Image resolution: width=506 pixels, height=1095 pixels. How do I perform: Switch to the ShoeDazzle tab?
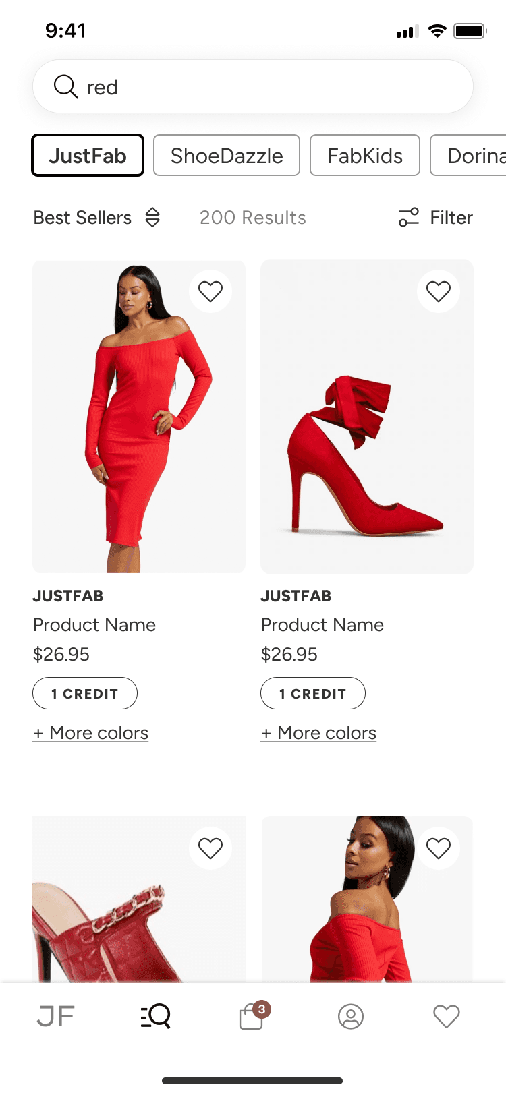(x=227, y=155)
